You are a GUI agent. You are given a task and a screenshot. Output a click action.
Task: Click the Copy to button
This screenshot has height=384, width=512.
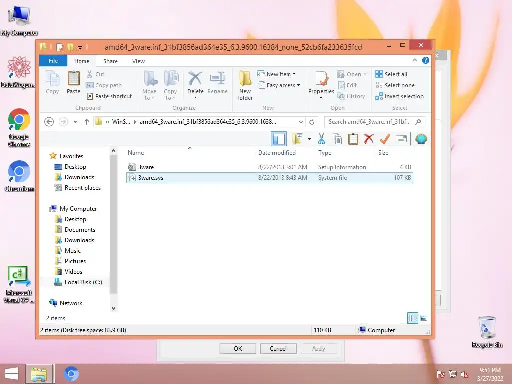point(170,85)
